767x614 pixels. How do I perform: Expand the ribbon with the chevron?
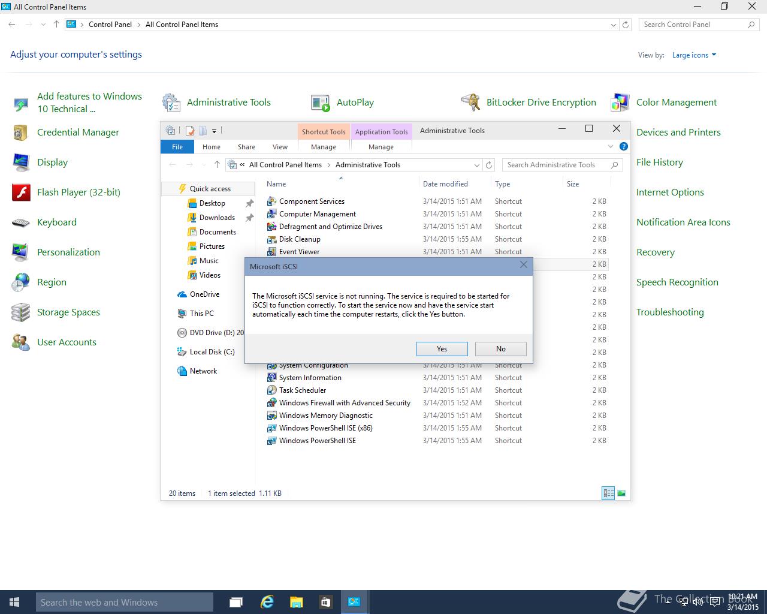tap(611, 146)
